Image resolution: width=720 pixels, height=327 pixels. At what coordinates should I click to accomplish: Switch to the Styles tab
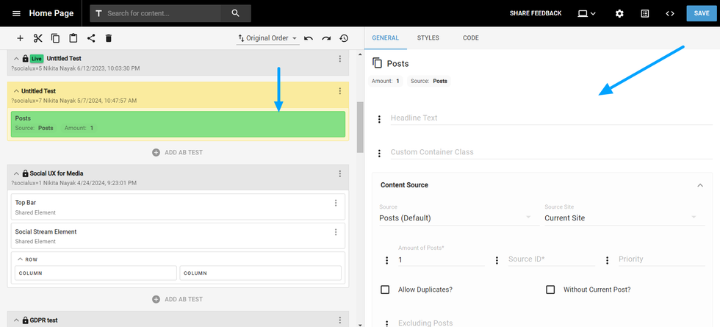(x=428, y=37)
